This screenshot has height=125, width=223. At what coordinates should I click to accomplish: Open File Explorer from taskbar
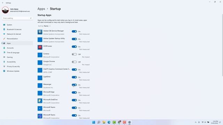point(104,122)
